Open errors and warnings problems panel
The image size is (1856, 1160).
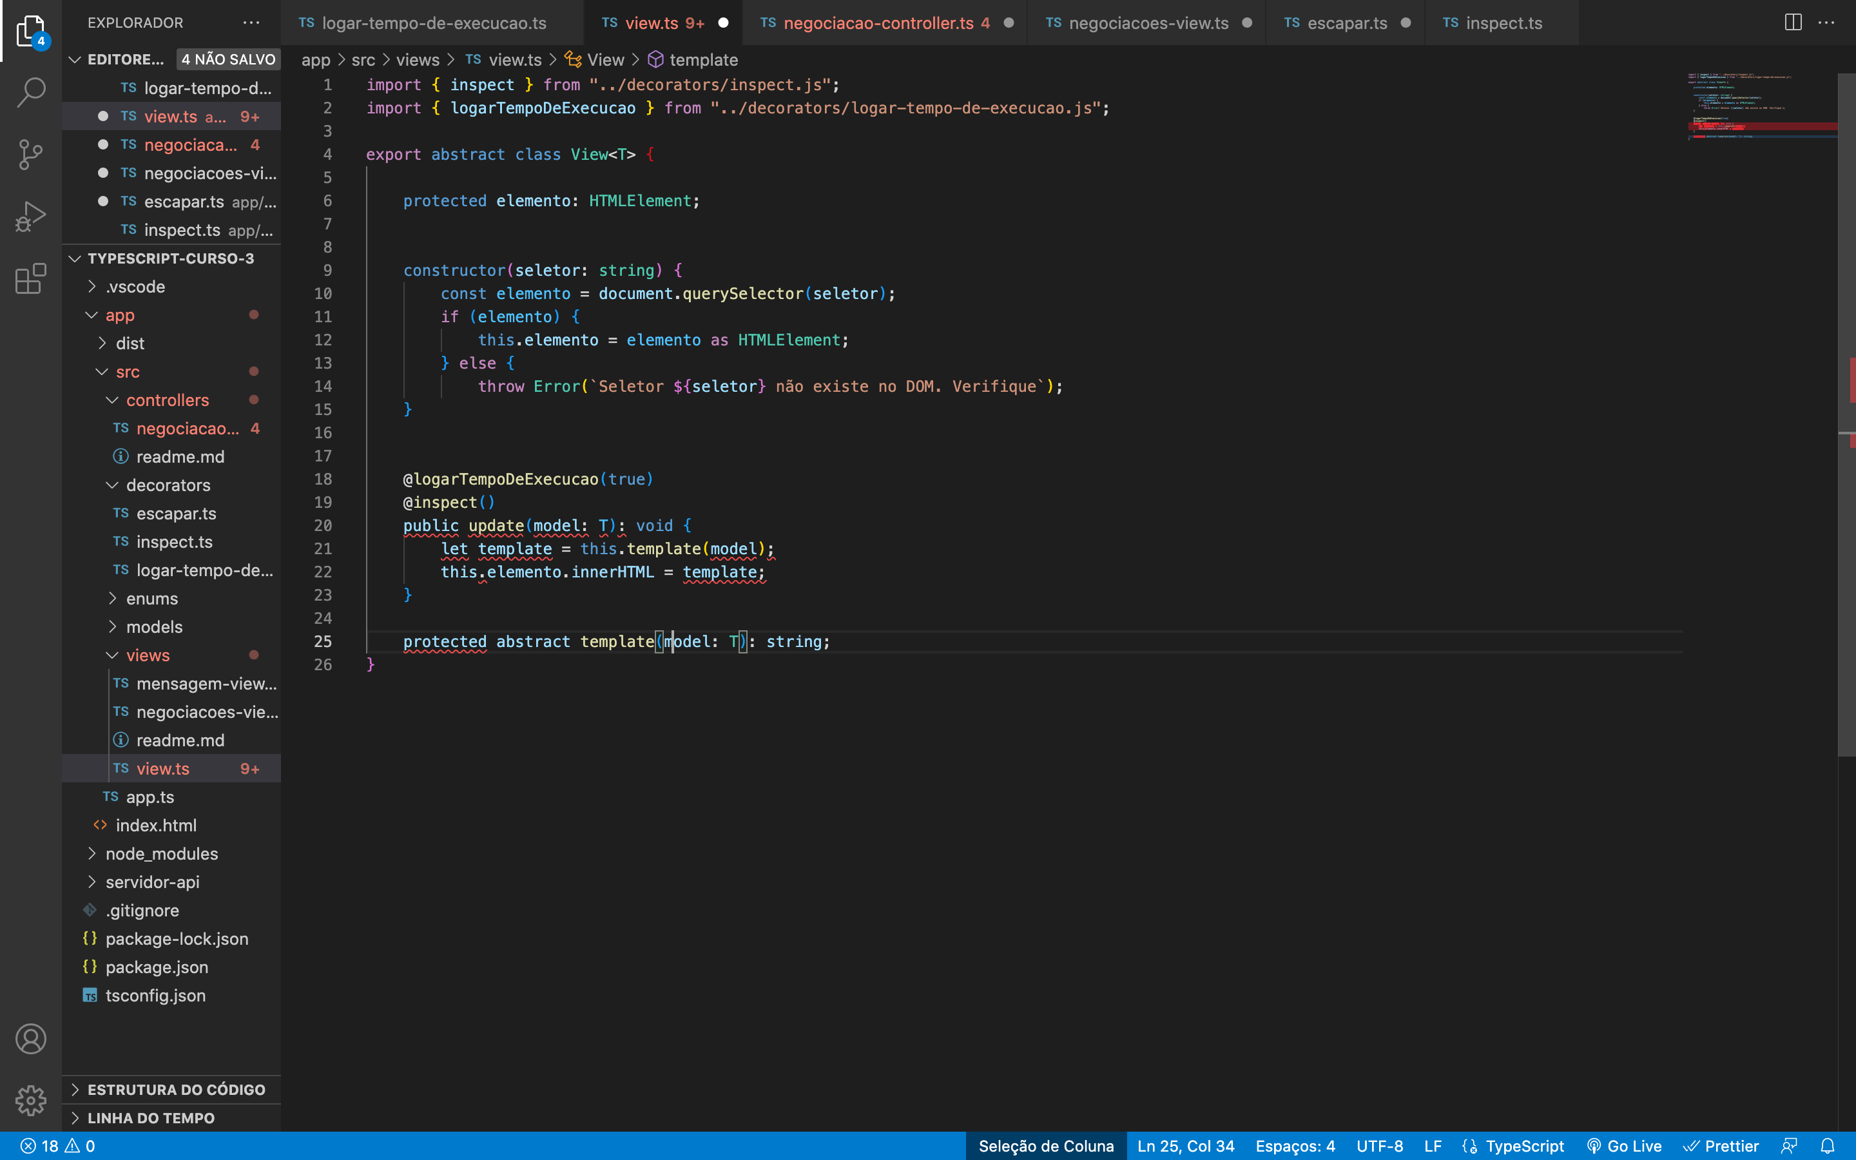coord(57,1146)
